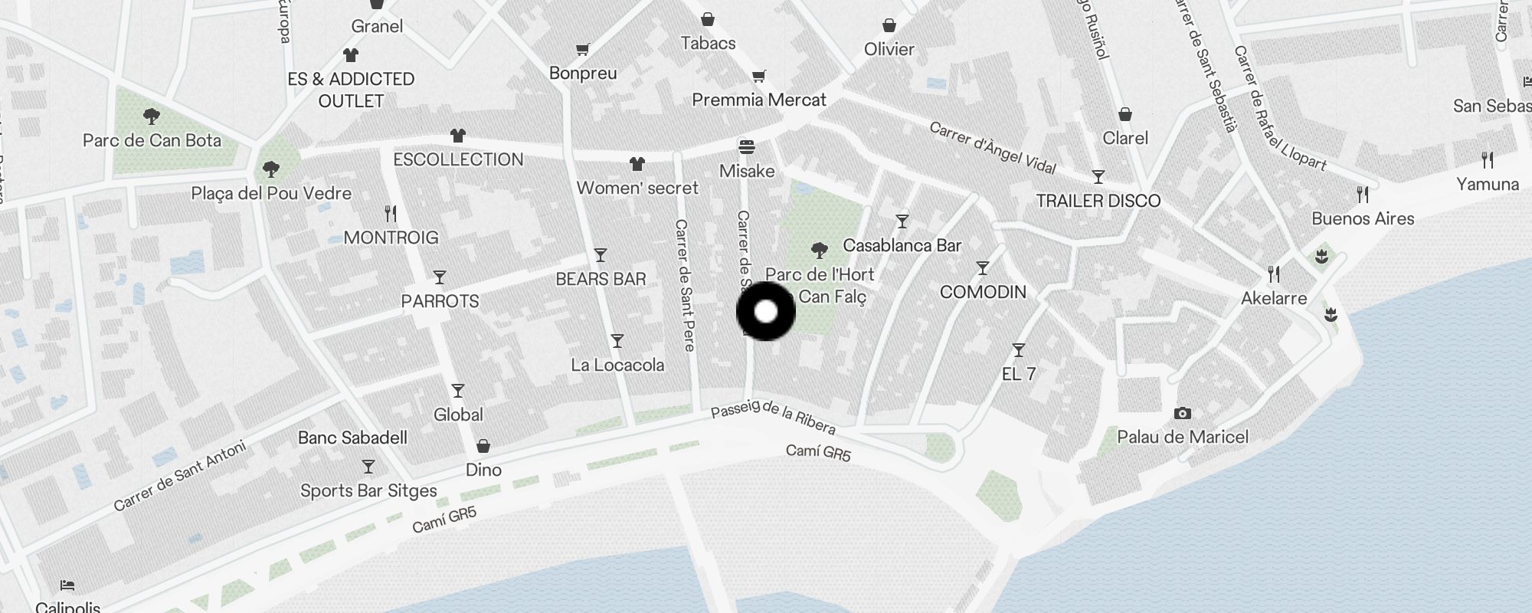Viewport: 1532px width, 613px height.
Task: Select the ESCOLLECTION shop label
Action: point(458,159)
